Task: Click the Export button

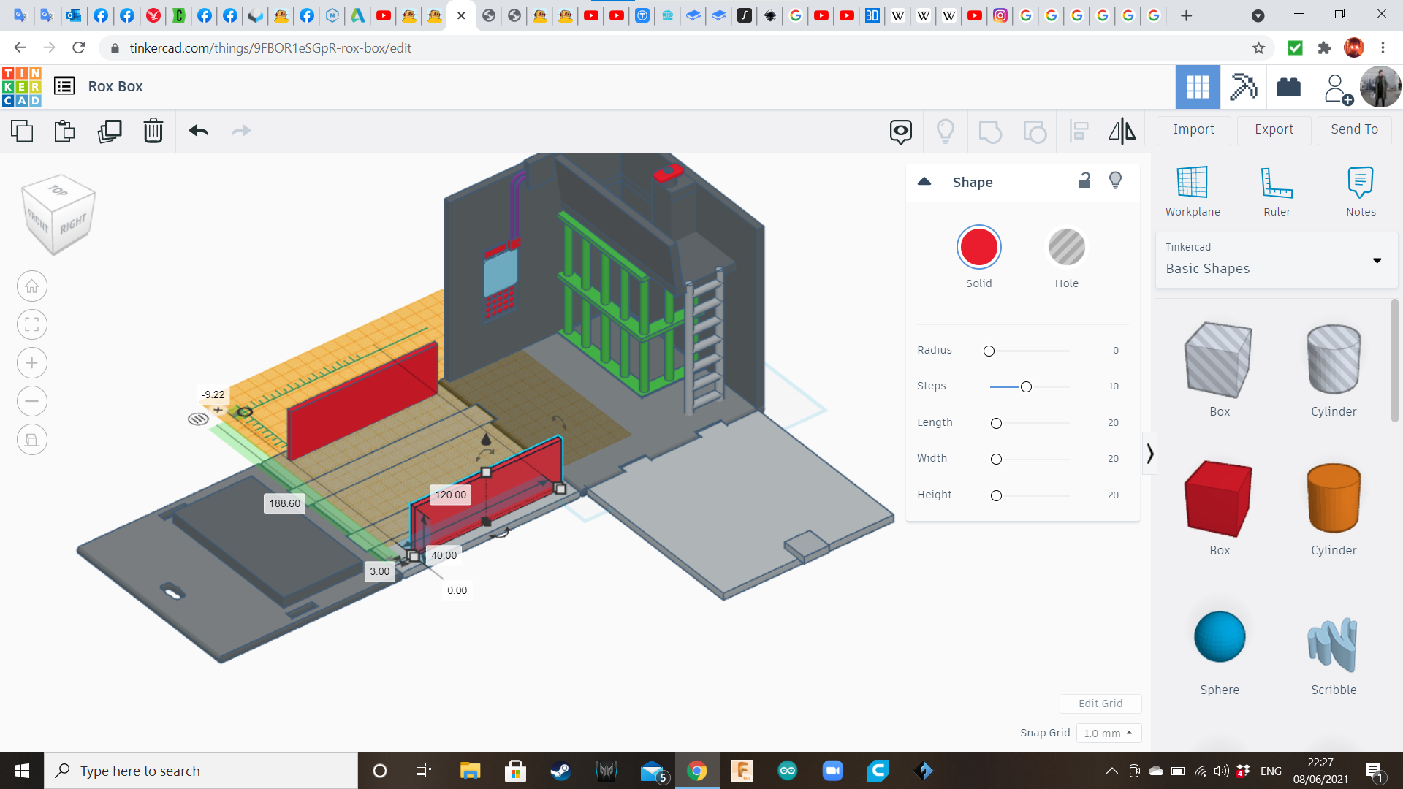Action: coord(1274,129)
